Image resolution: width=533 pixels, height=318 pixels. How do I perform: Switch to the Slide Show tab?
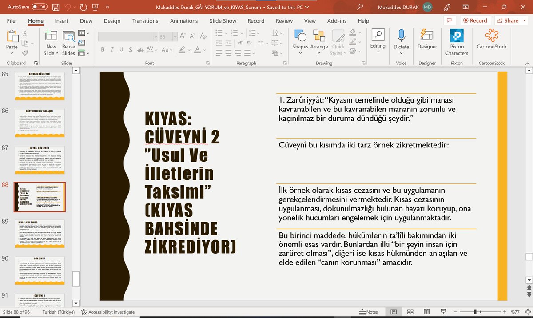(223, 21)
